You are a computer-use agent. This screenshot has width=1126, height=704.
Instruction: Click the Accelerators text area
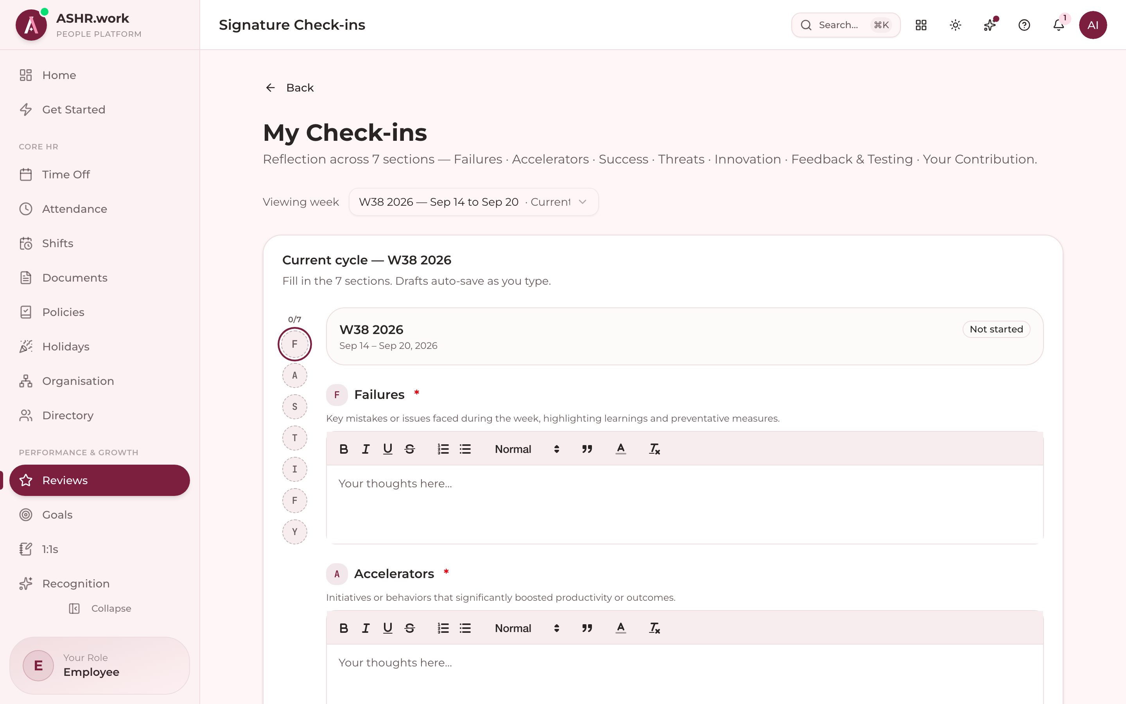685,674
